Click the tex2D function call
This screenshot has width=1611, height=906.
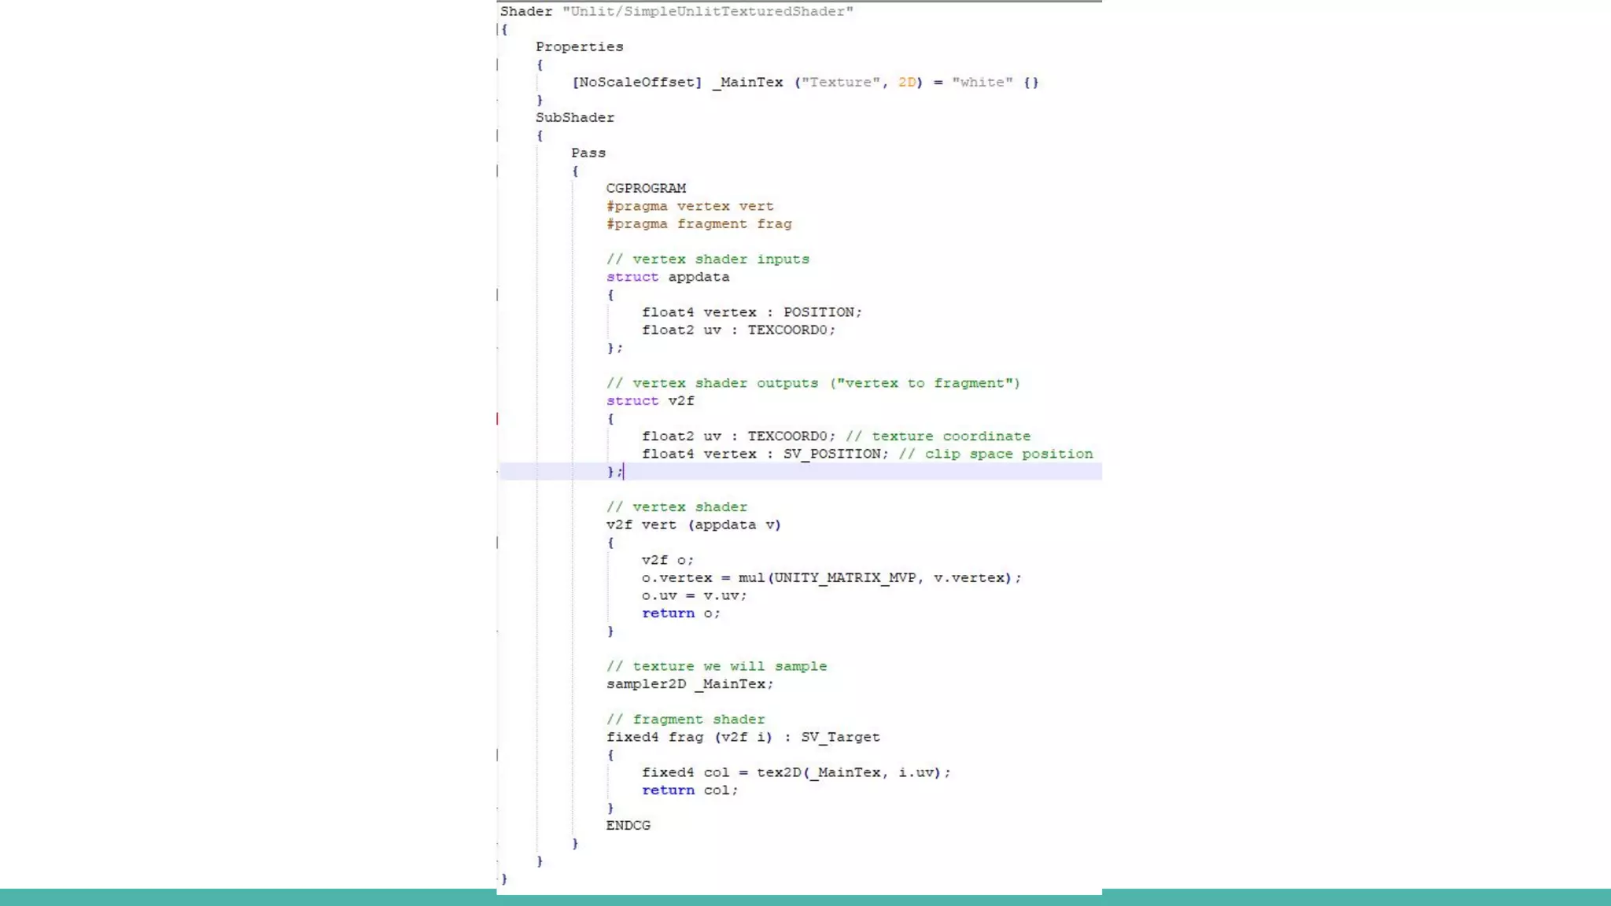pos(779,772)
